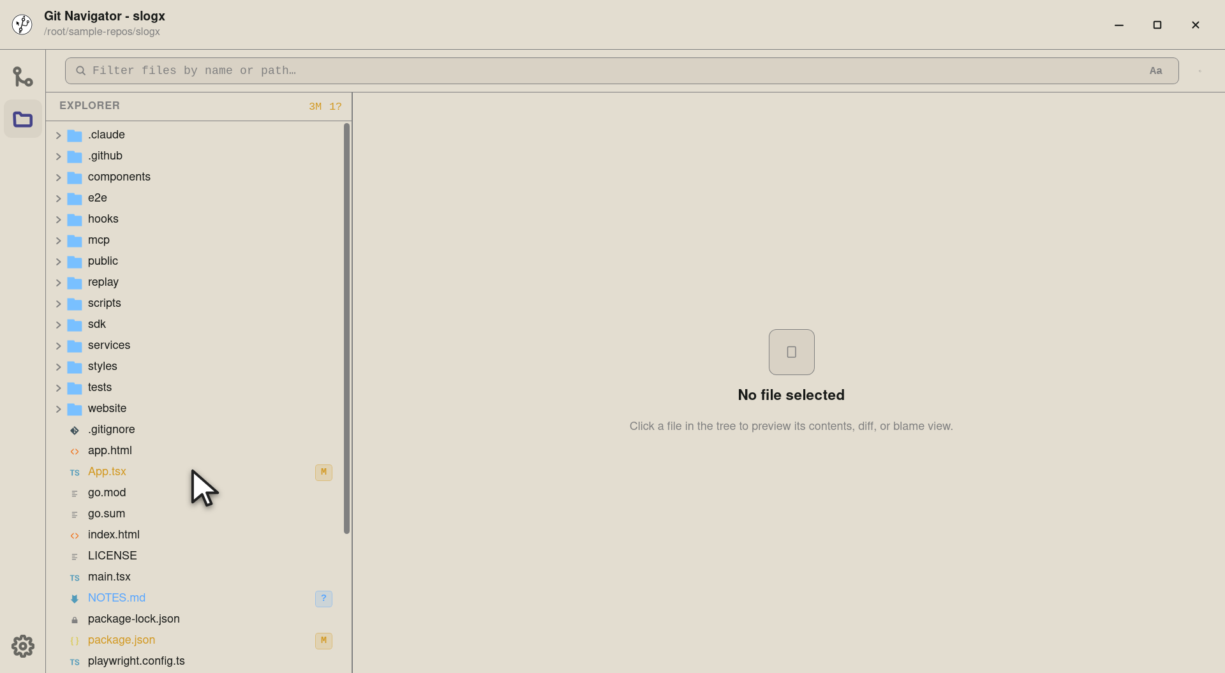Click the text file icon beside go.sum
This screenshot has width=1225, height=673.
[75, 514]
